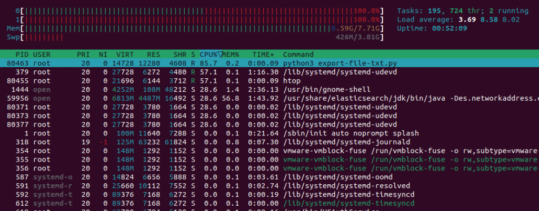This screenshot has width=539, height=211.
Task: Select vmware-vmblock-fuse thread with PID 355
Action: [x=269, y=159]
